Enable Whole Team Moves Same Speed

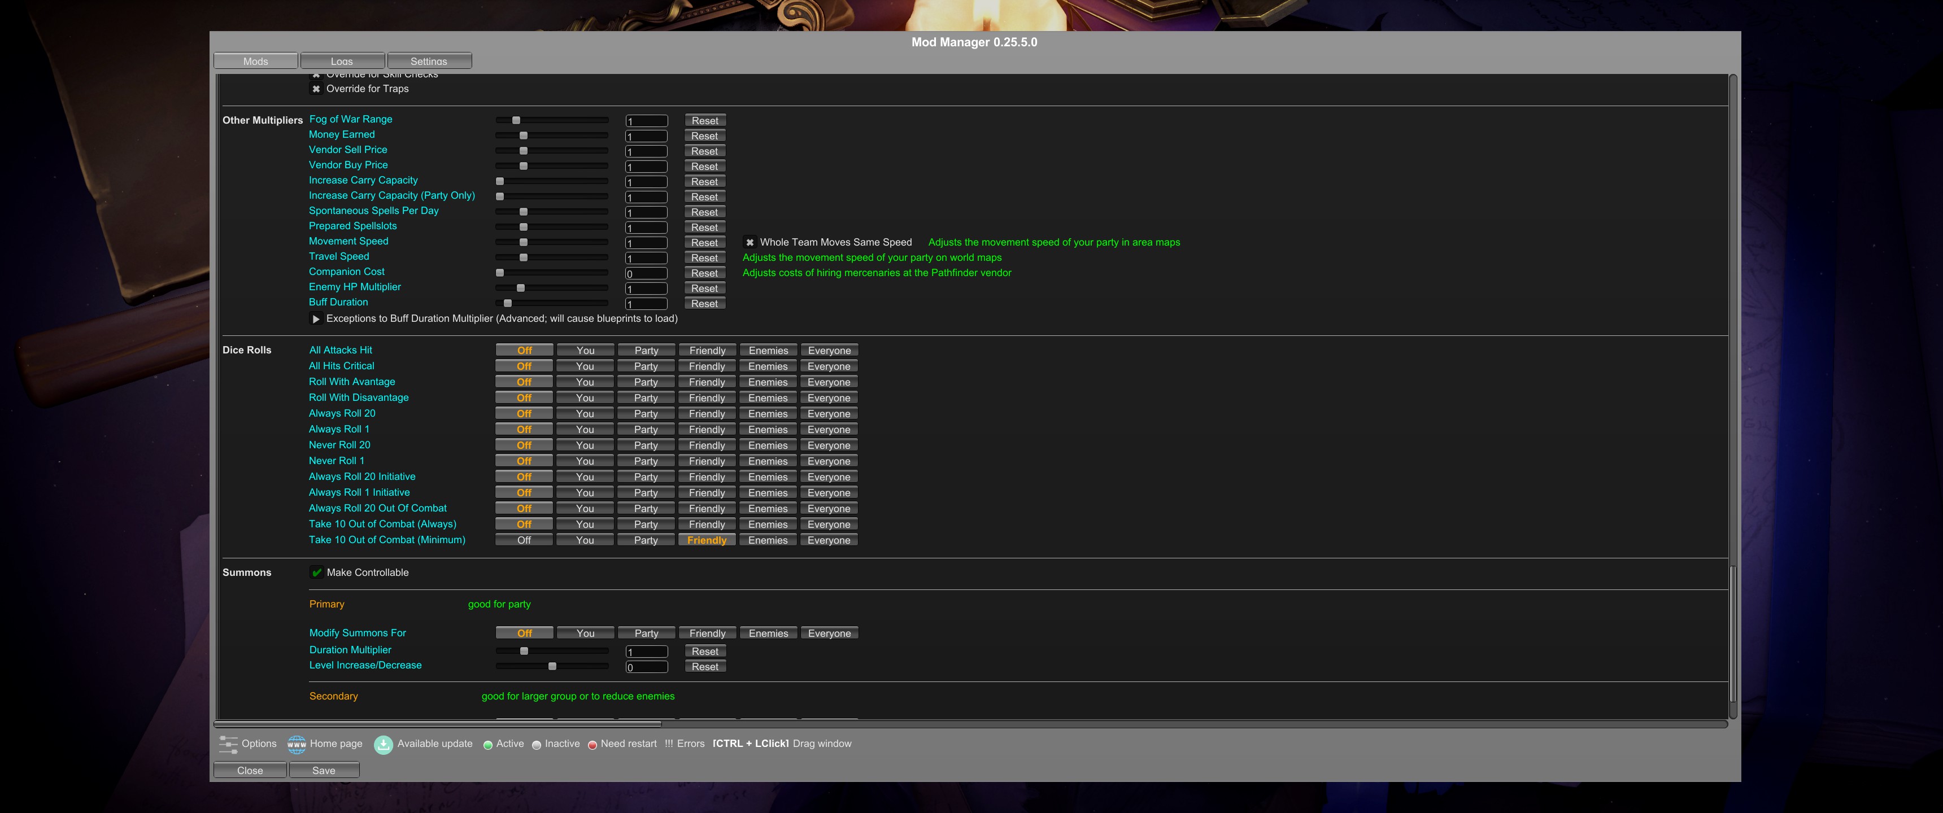click(x=750, y=243)
